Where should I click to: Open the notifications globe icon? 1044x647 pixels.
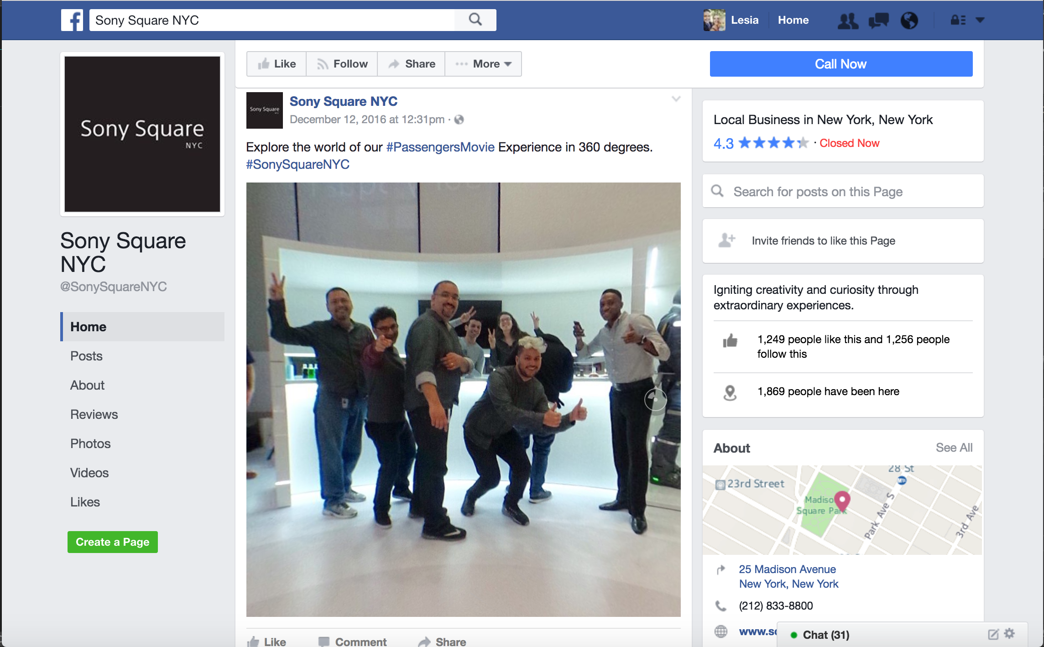click(x=909, y=21)
